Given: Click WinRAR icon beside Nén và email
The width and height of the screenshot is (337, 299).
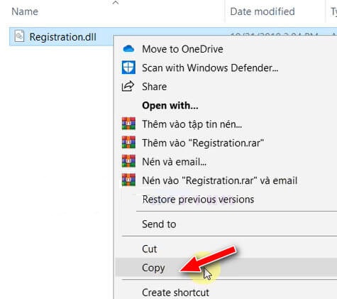Looking at the screenshot, I should tap(128, 161).
